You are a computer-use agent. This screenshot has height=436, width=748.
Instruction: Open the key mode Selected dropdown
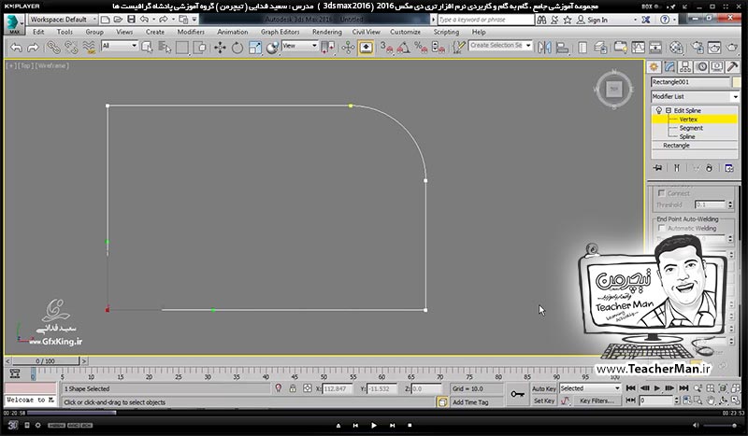point(590,388)
